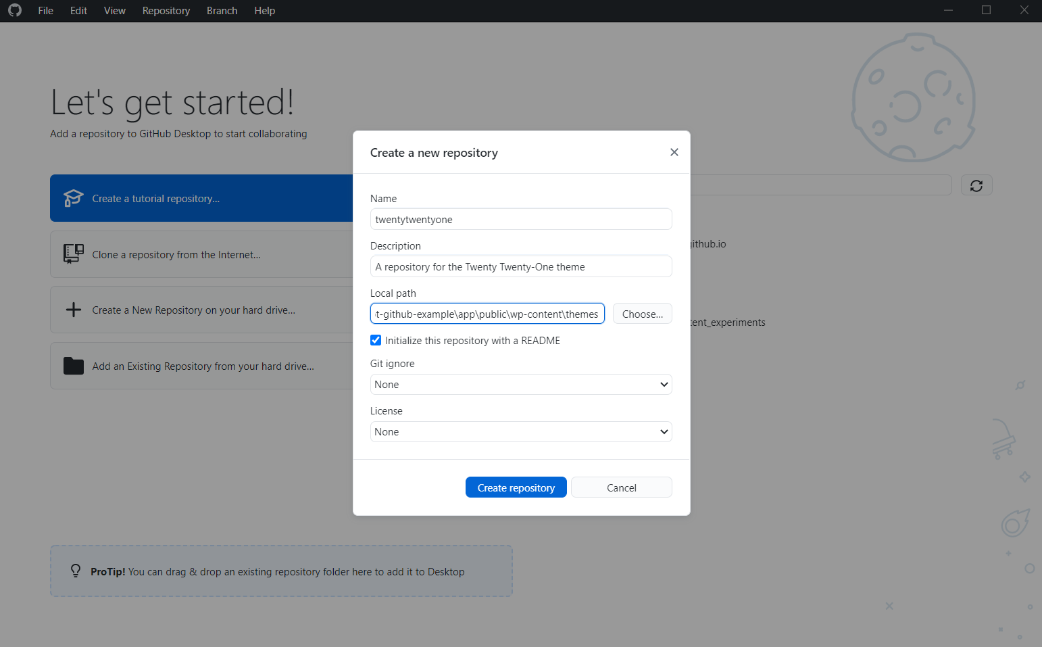Click Create a tutorial repository
The width and height of the screenshot is (1042, 647).
click(x=201, y=198)
